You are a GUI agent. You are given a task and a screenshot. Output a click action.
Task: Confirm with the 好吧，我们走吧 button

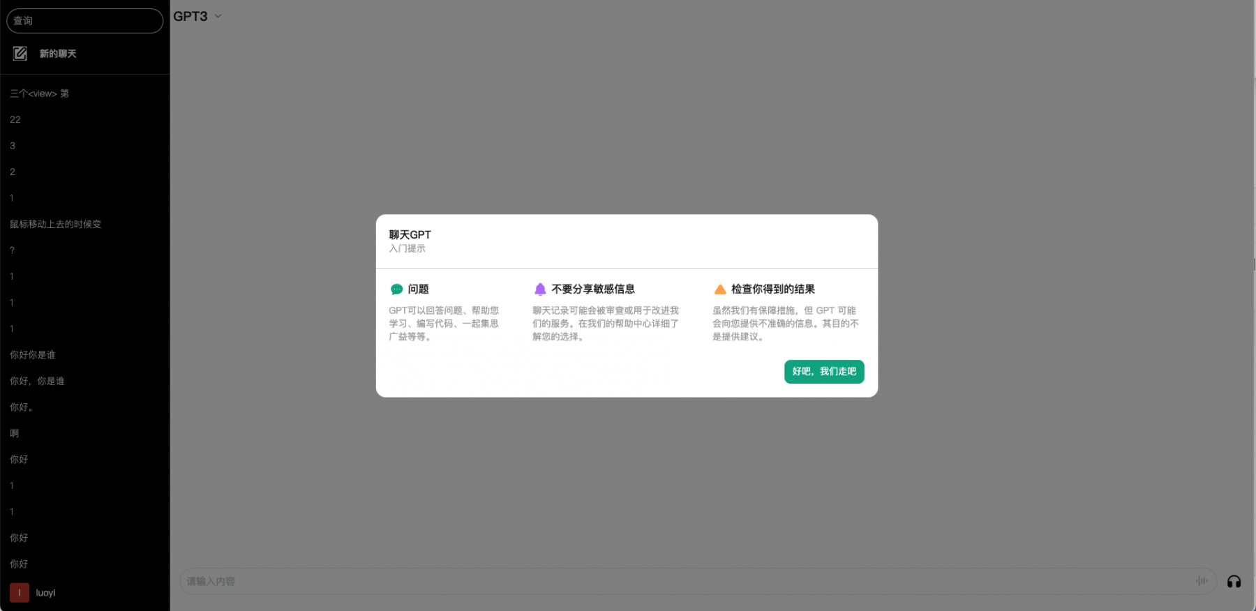click(x=824, y=372)
